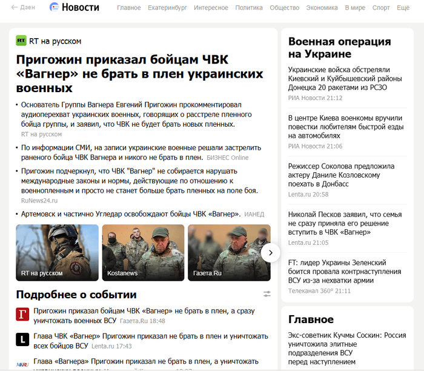
Task: Switch to the Интересное tab
Action: pyautogui.click(x=211, y=8)
